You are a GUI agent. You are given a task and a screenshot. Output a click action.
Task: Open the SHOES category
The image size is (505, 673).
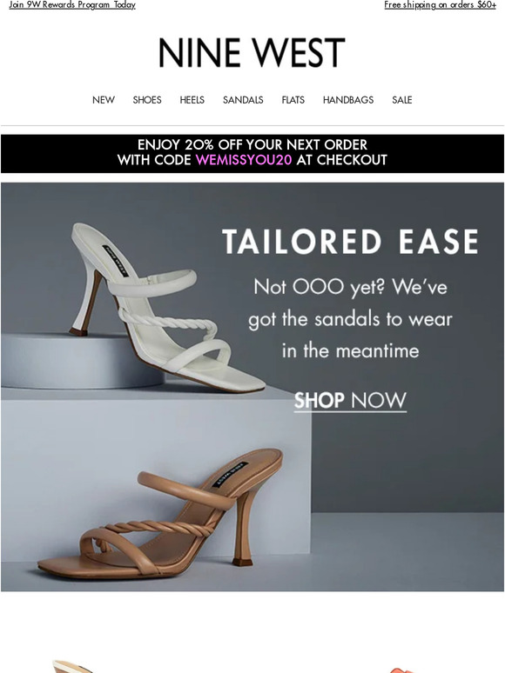tap(147, 100)
